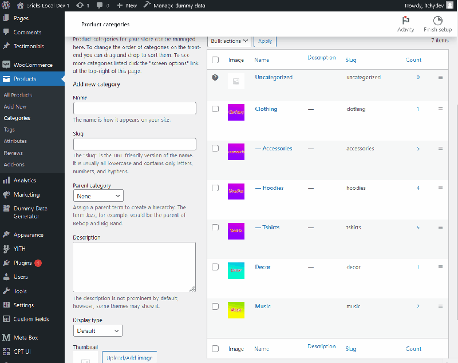Click the WordPress logo in admin bar

[7, 5]
